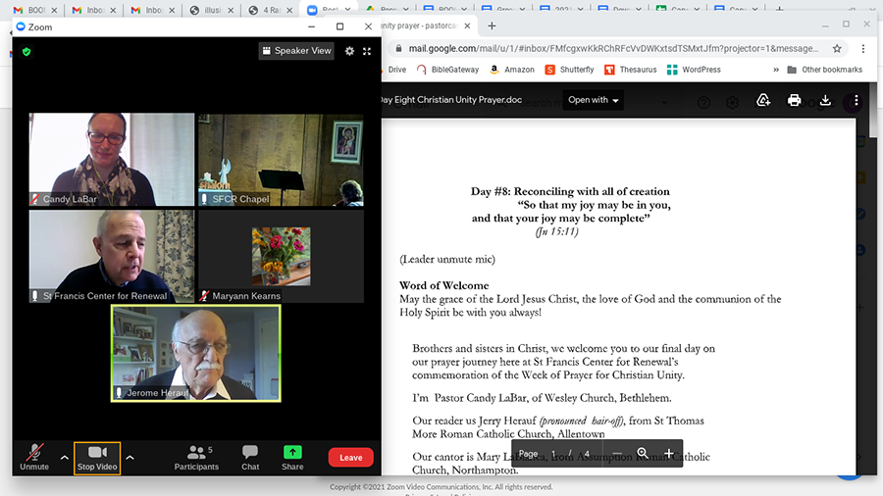Click the Gmail address bar URL
Screen dimensions: 883x496
coord(613,49)
